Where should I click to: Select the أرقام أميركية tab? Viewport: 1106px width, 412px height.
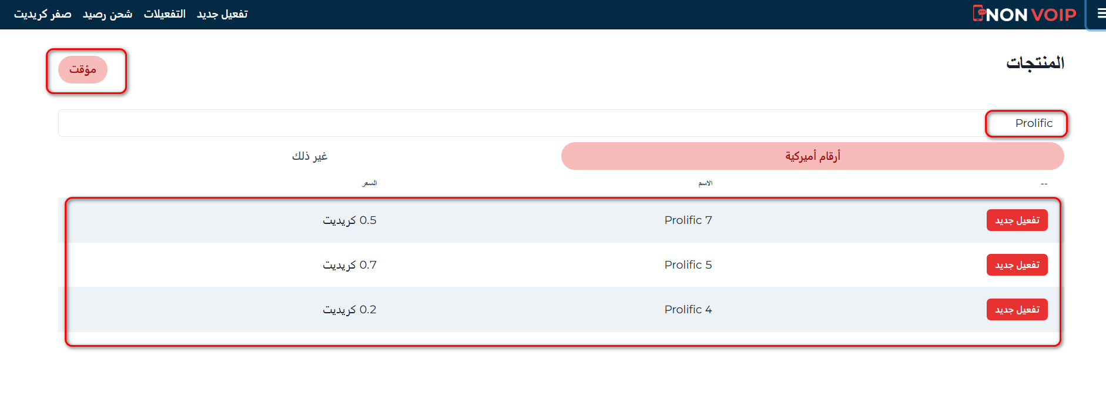pos(812,156)
